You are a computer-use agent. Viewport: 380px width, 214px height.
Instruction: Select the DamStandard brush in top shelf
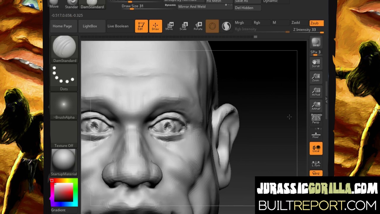(x=92, y=4)
